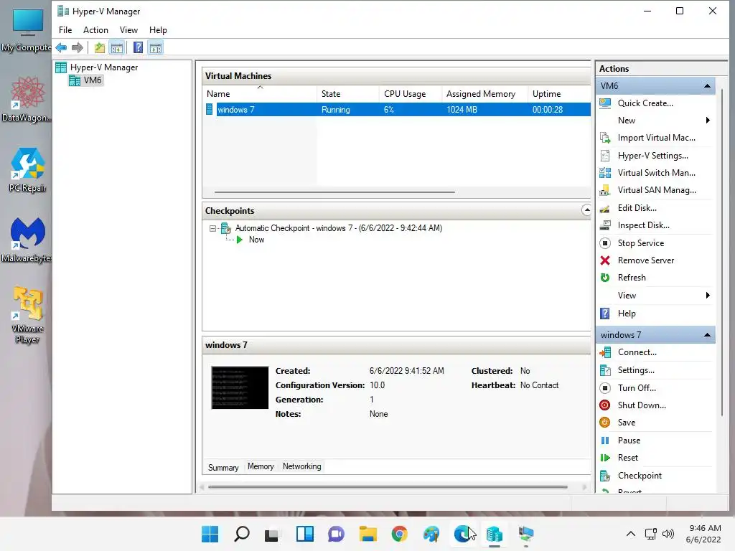The width and height of the screenshot is (735, 551).
Task: Select the Hyper-V Manager root tree node
Action: tap(103, 67)
